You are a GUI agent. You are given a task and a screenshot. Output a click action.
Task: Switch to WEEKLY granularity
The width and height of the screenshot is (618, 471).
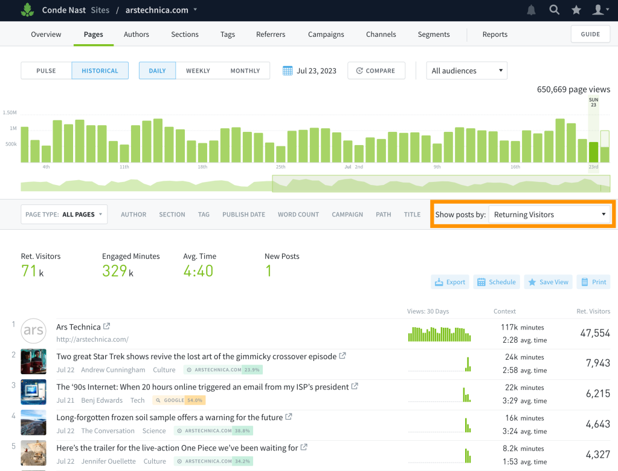198,71
